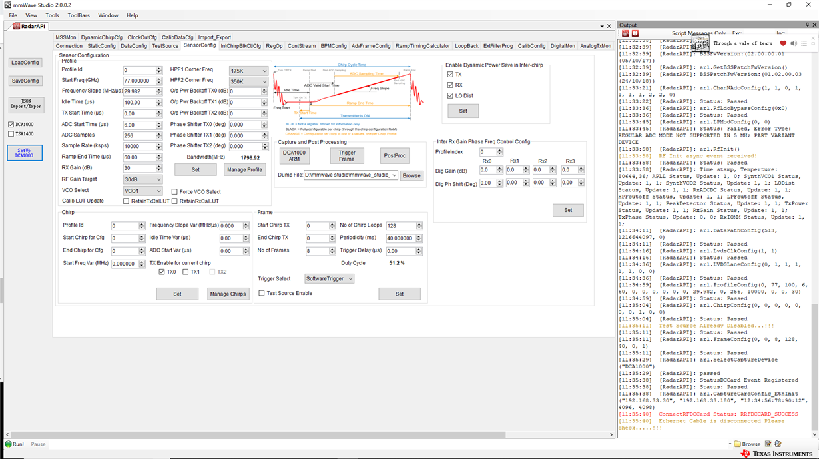
Task: Click the DCA1000 ARM button
Action: tap(294, 156)
